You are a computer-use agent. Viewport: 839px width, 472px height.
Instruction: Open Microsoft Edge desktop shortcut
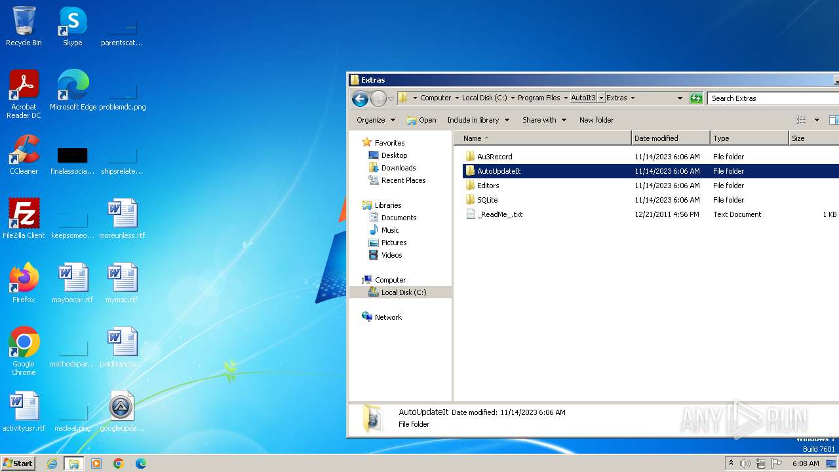(x=73, y=90)
